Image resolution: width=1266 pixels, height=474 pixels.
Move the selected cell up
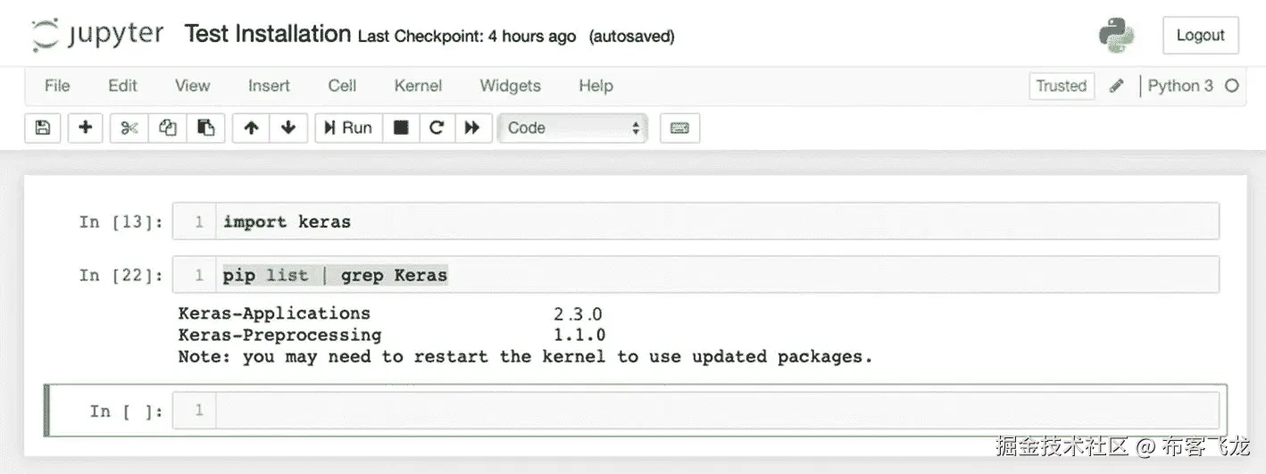252,128
